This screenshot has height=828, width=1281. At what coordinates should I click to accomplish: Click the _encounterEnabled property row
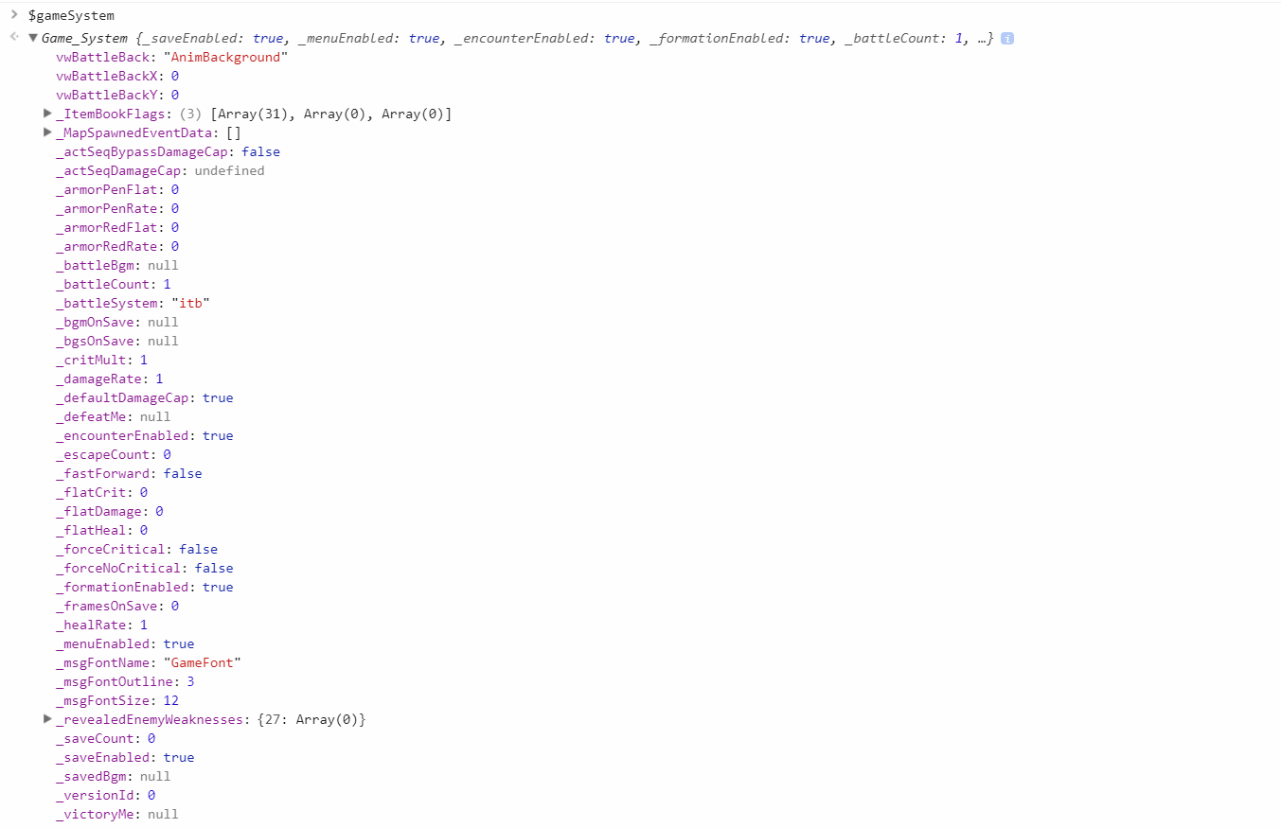pyautogui.click(x=145, y=435)
